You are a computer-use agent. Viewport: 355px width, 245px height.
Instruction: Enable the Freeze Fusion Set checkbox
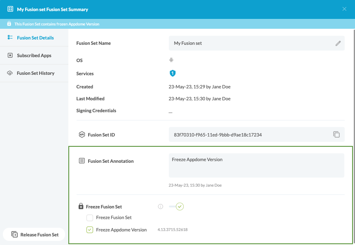(x=89, y=217)
